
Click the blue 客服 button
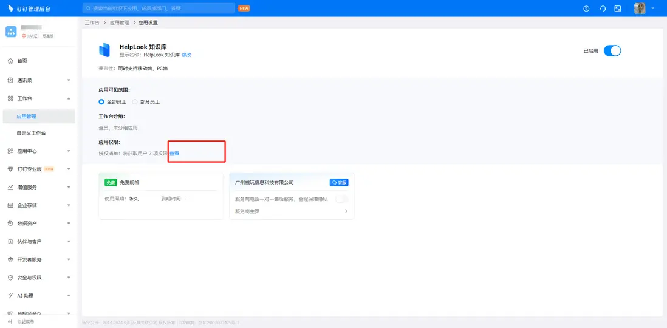(x=339, y=182)
